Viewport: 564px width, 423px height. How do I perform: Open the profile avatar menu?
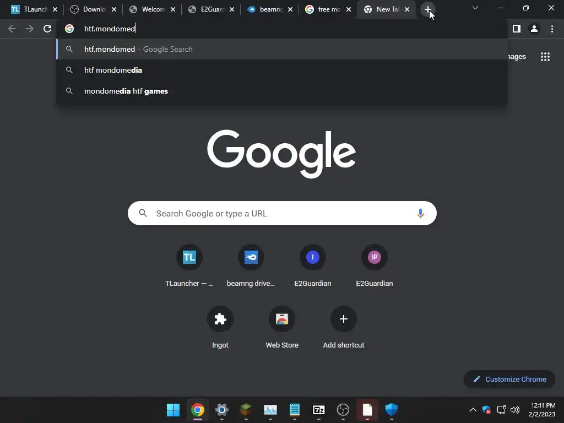[534, 29]
